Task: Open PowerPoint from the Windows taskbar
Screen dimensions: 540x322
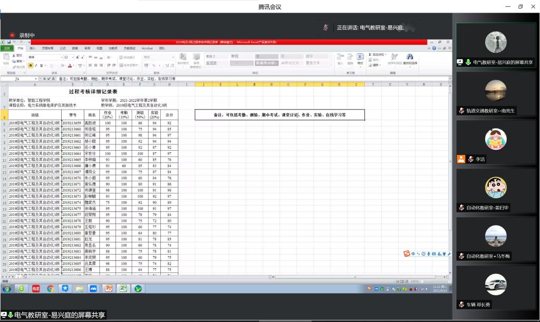Action: tap(109, 288)
